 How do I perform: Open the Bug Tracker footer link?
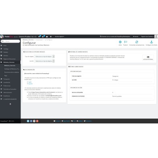(66, 121)
